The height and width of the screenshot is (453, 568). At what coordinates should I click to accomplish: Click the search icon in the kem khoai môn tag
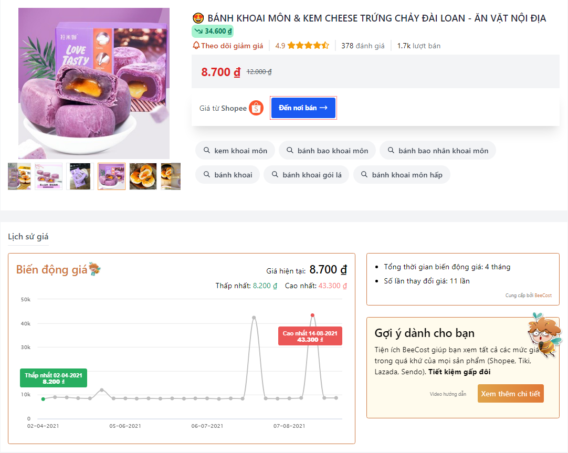click(x=206, y=150)
